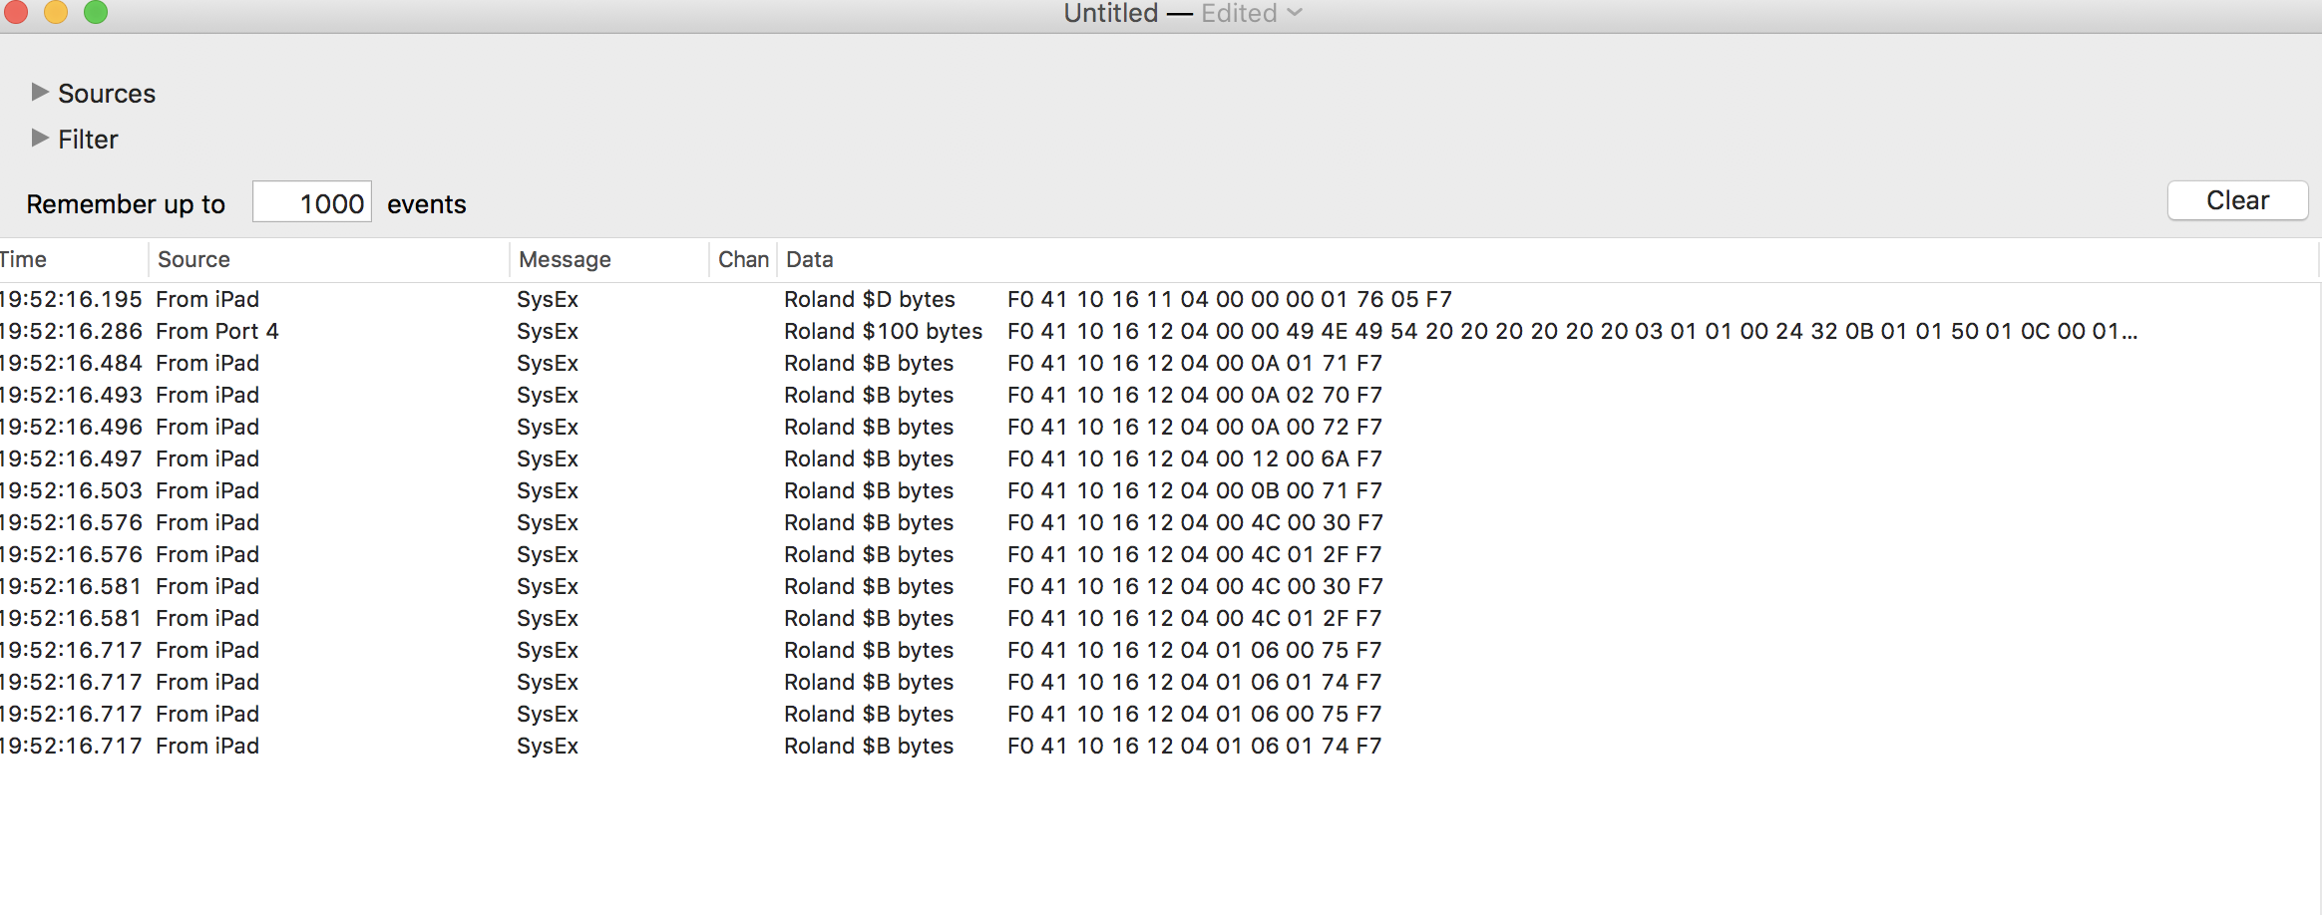
Task: Select the row at 19:52:16.503
Action: [x=1159, y=490]
